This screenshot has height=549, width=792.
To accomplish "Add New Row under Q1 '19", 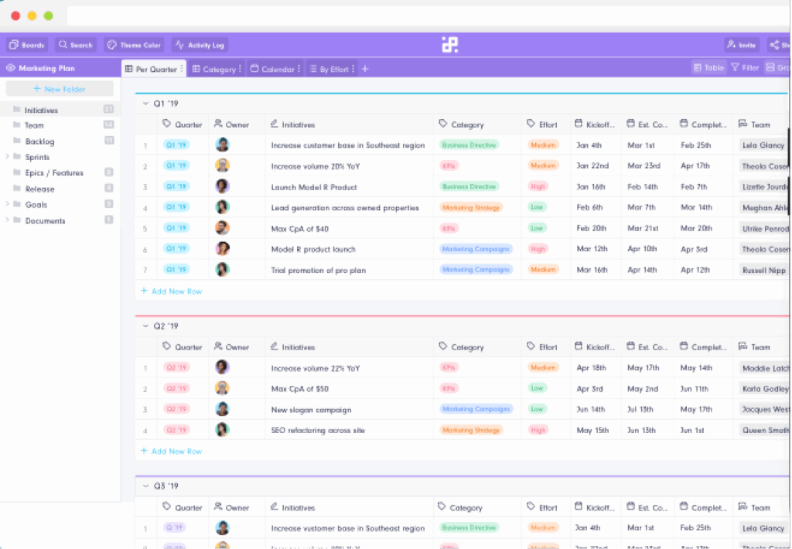I will coord(171,291).
